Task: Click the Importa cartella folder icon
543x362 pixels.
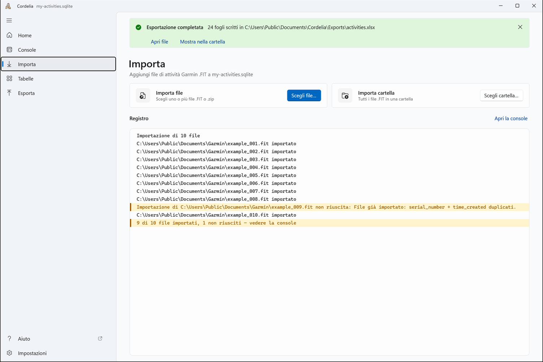Action: tap(345, 96)
